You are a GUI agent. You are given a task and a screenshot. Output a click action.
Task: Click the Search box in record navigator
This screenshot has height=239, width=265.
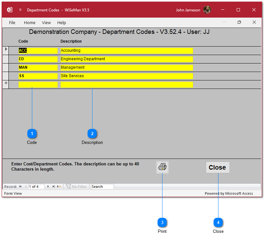(x=102, y=187)
